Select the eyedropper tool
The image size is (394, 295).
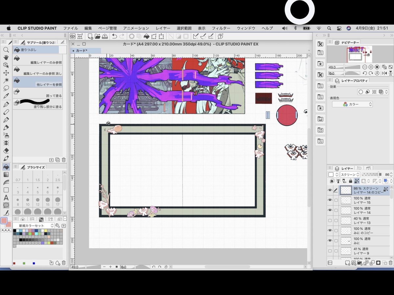click(x=6, y=96)
